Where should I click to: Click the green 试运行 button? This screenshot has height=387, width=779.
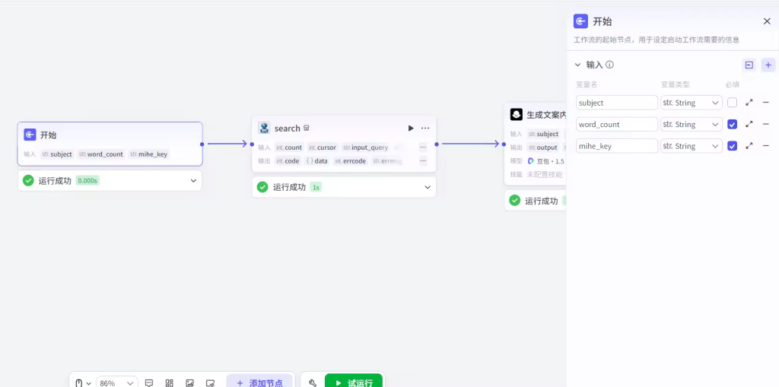[353, 383]
